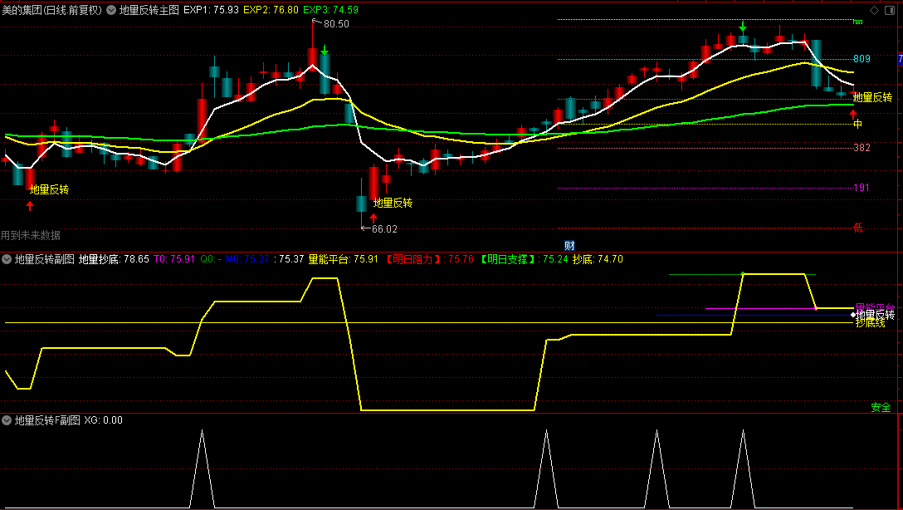This screenshot has width=903, height=510.
Task: Toggle the side panel icon at top-right
Action: 891,10
